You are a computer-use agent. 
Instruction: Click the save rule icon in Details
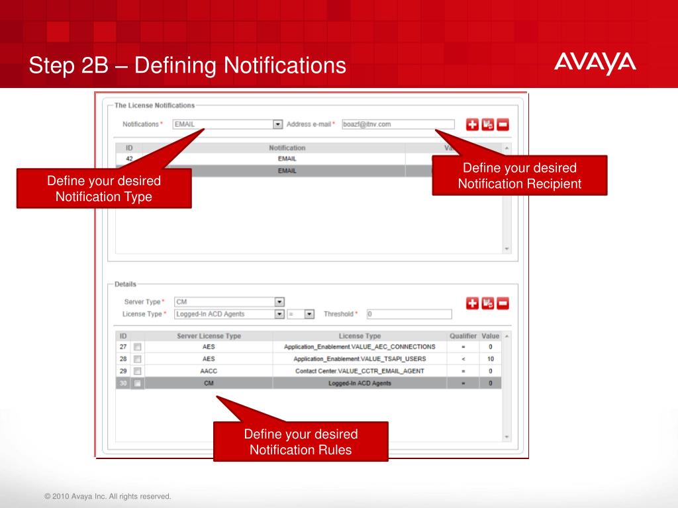488,303
